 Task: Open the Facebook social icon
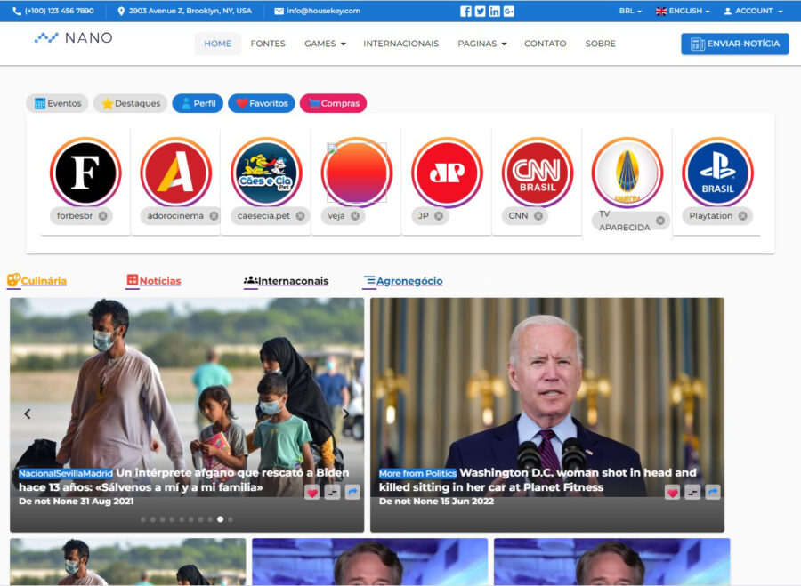(x=465, y=12)
